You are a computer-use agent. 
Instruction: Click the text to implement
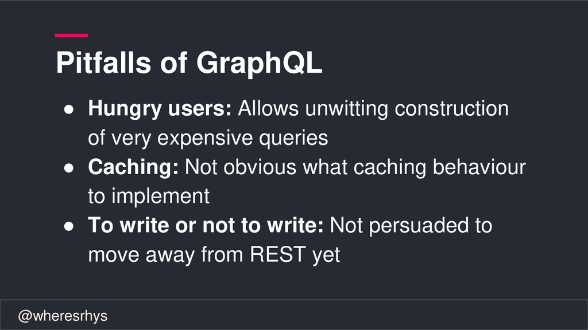click(x=149, y=196)
